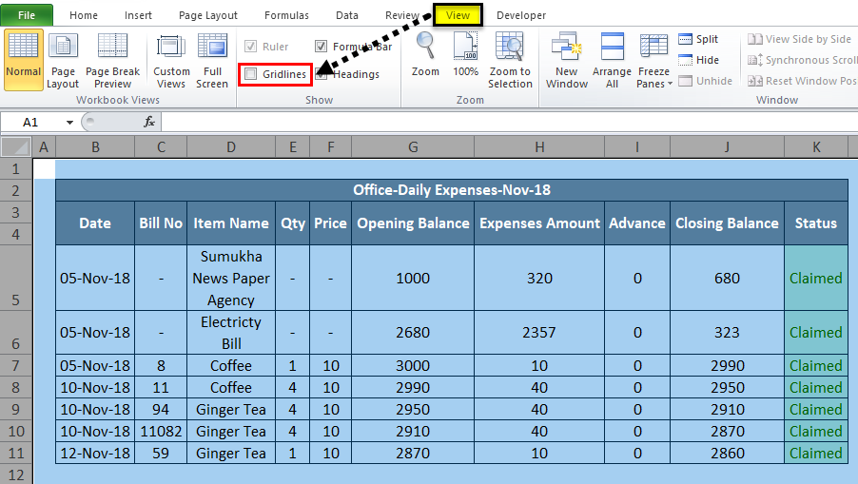Click the Unhide window button
Screen dimensions: 858x484
(x=706, y=81)
